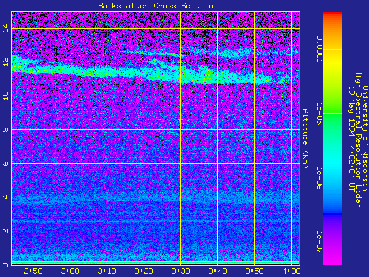Click the date '19-May-1994 4:02:04 UT'

(x=351, y=138)
